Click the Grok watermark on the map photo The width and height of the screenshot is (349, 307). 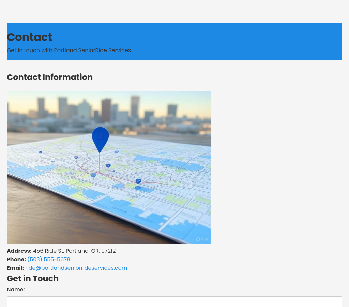tap(202, 239)
